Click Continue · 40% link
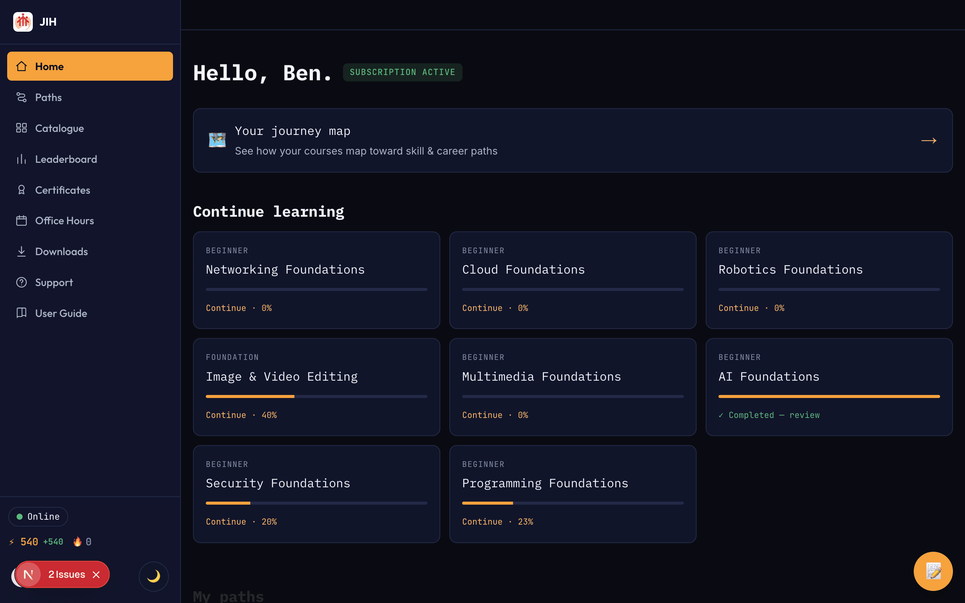The width and height of the screenshot is (965, 603). point(241,415)
